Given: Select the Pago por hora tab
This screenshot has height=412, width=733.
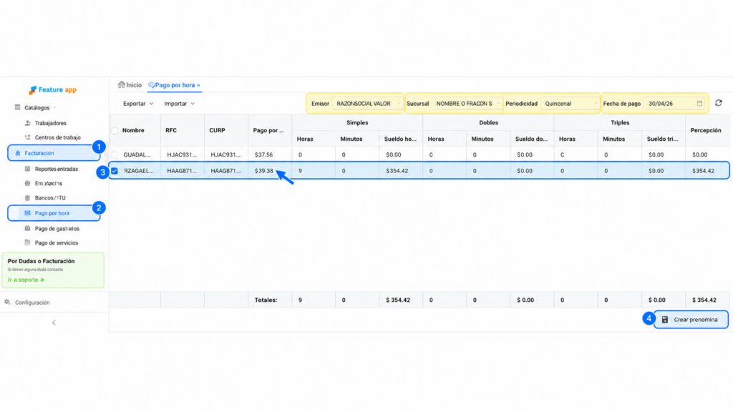Looking at the screenshot, I should pos(175,85).
